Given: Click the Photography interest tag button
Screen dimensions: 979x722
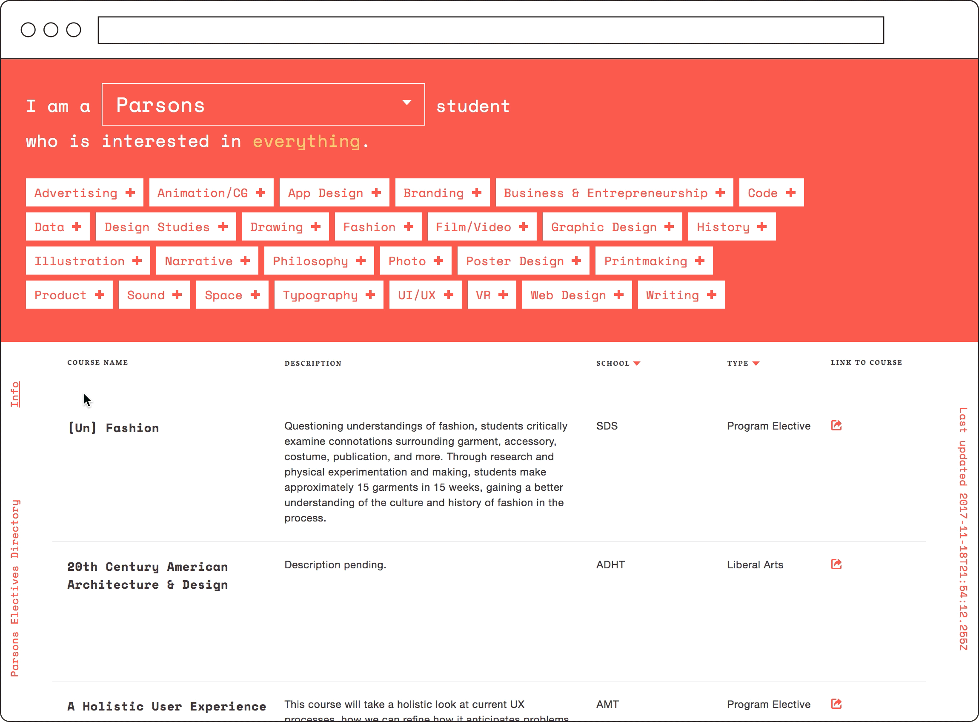Looking at the screenshot, I should point(416,261).
